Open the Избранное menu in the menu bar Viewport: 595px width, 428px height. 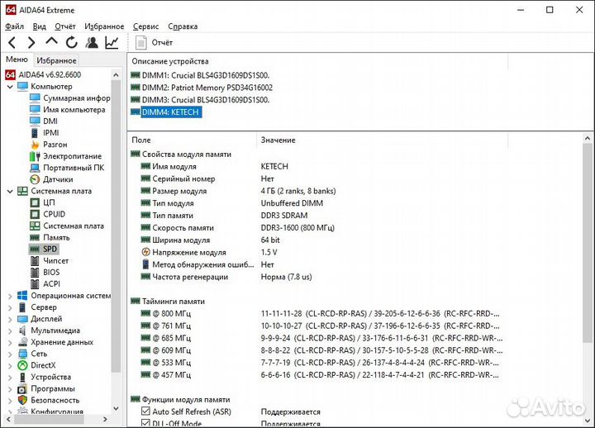coord(104,26)
